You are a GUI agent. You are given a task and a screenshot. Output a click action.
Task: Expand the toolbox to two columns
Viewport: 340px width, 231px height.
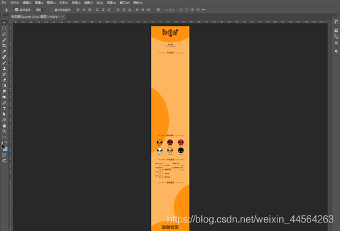pyautogui.click(x=2, y=15)
